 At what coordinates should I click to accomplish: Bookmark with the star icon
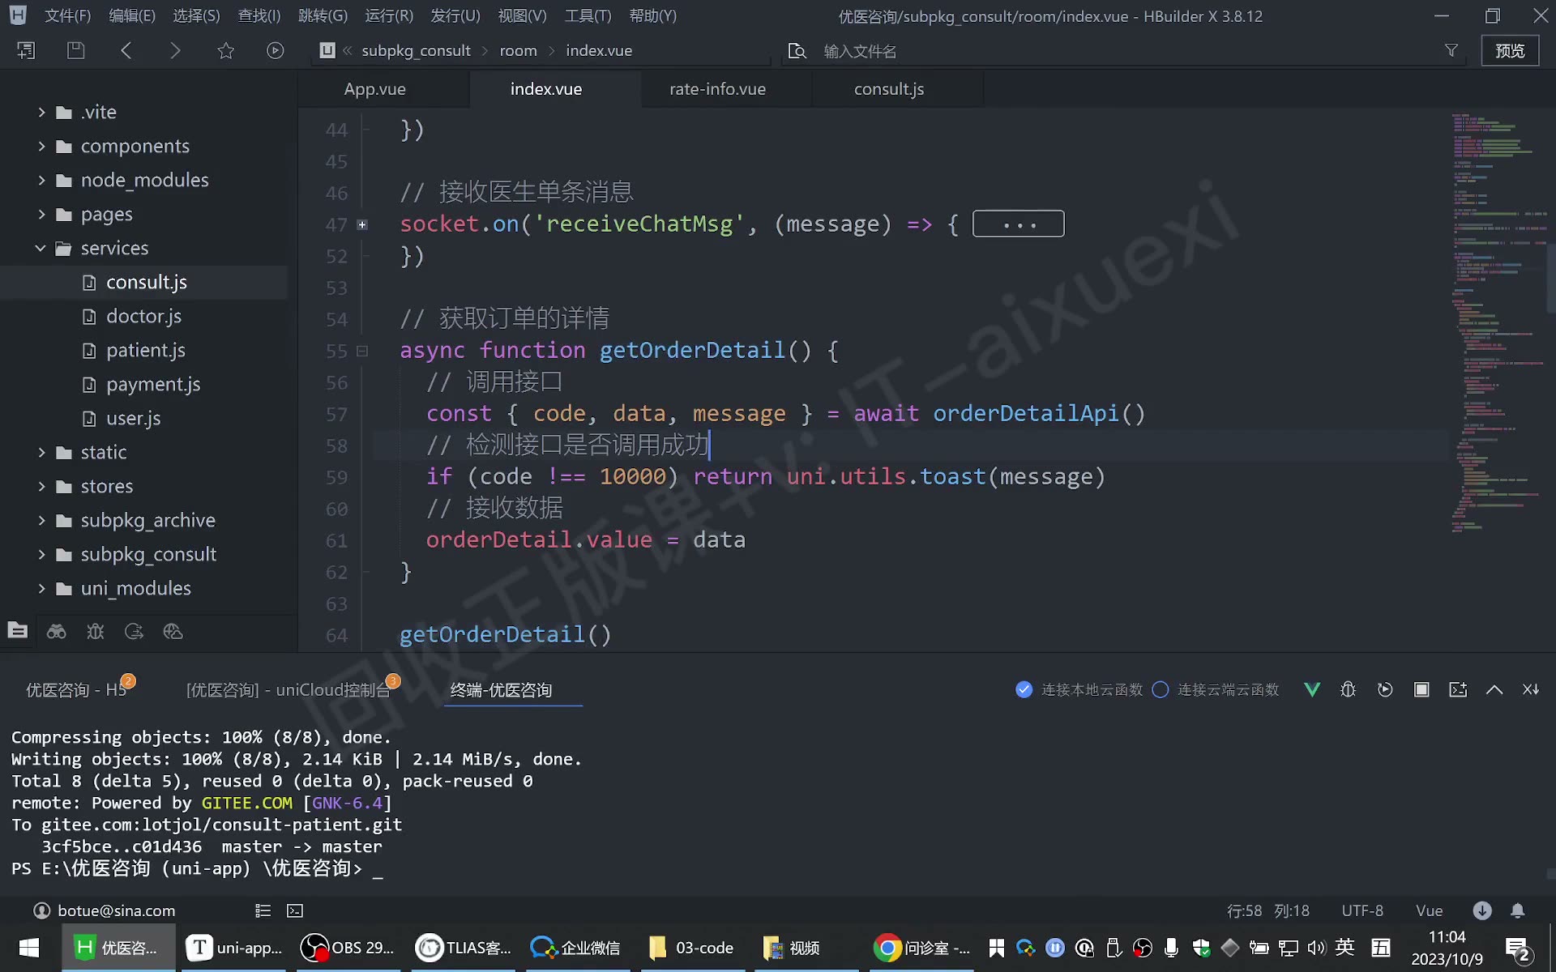pos(225,50)
